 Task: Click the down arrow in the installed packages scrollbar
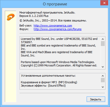(x=103, y=87)
